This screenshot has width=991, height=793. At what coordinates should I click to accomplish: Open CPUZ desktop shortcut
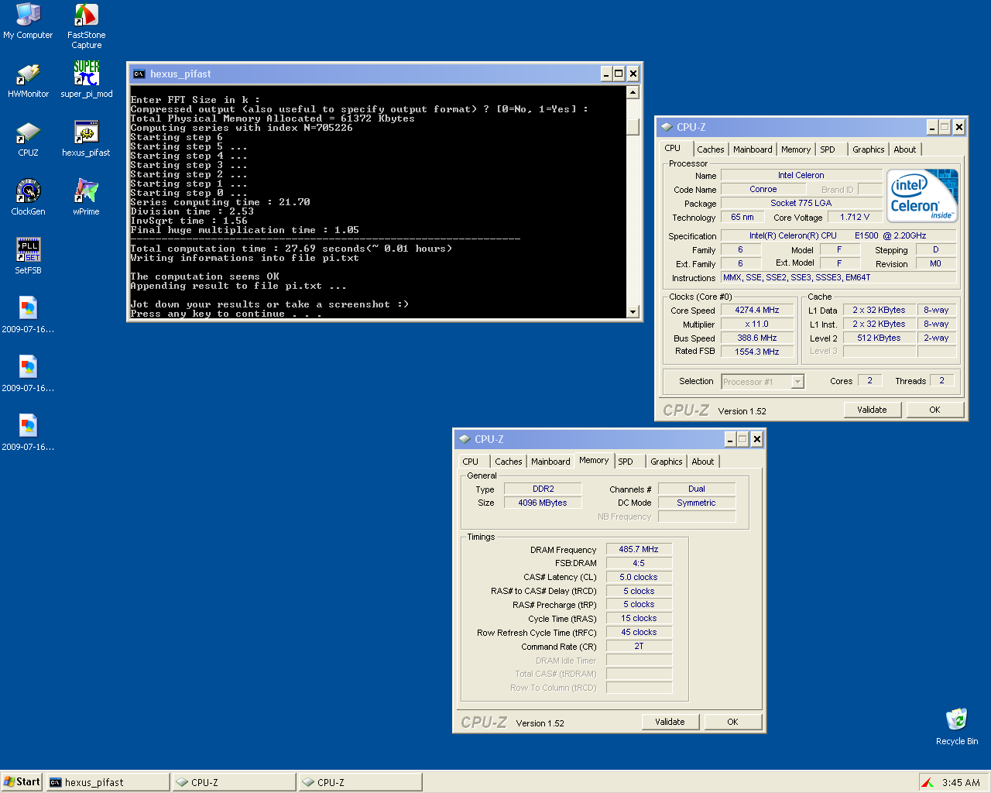click(x=28, y=139)
